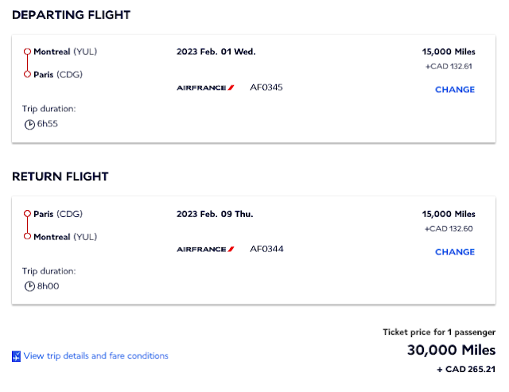The width and height of the screenshot is (509, 392).
Task: Open View trip details and fare conditions
Action: [x=95, y=356]
